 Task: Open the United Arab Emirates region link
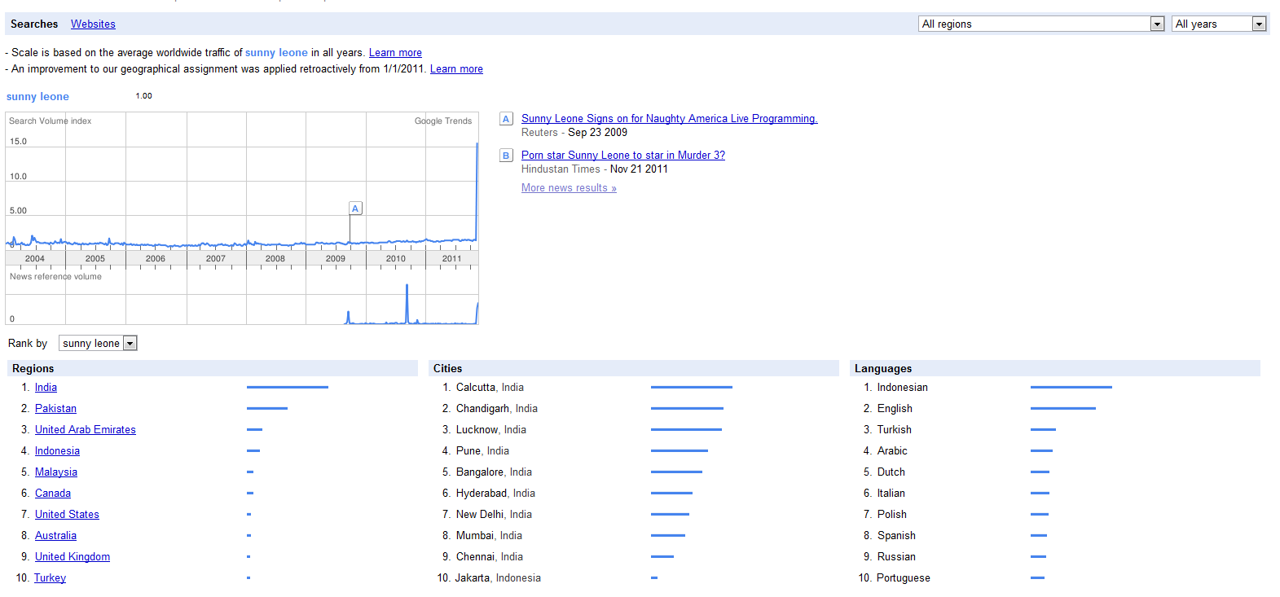point(86,429)
